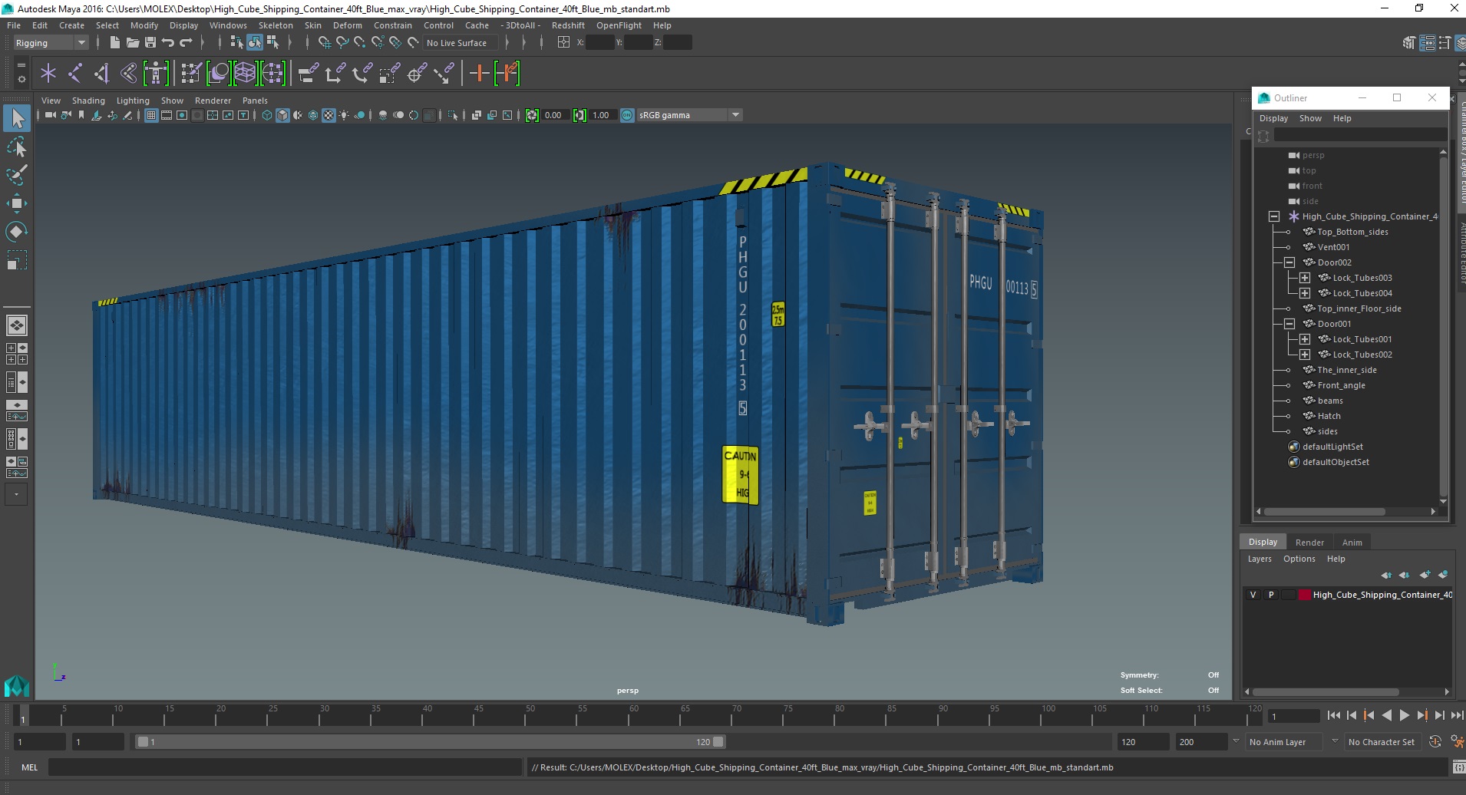The image size is (1466, 795).
Task: Choose the Paint Selection tool
Action: point(17,175)
